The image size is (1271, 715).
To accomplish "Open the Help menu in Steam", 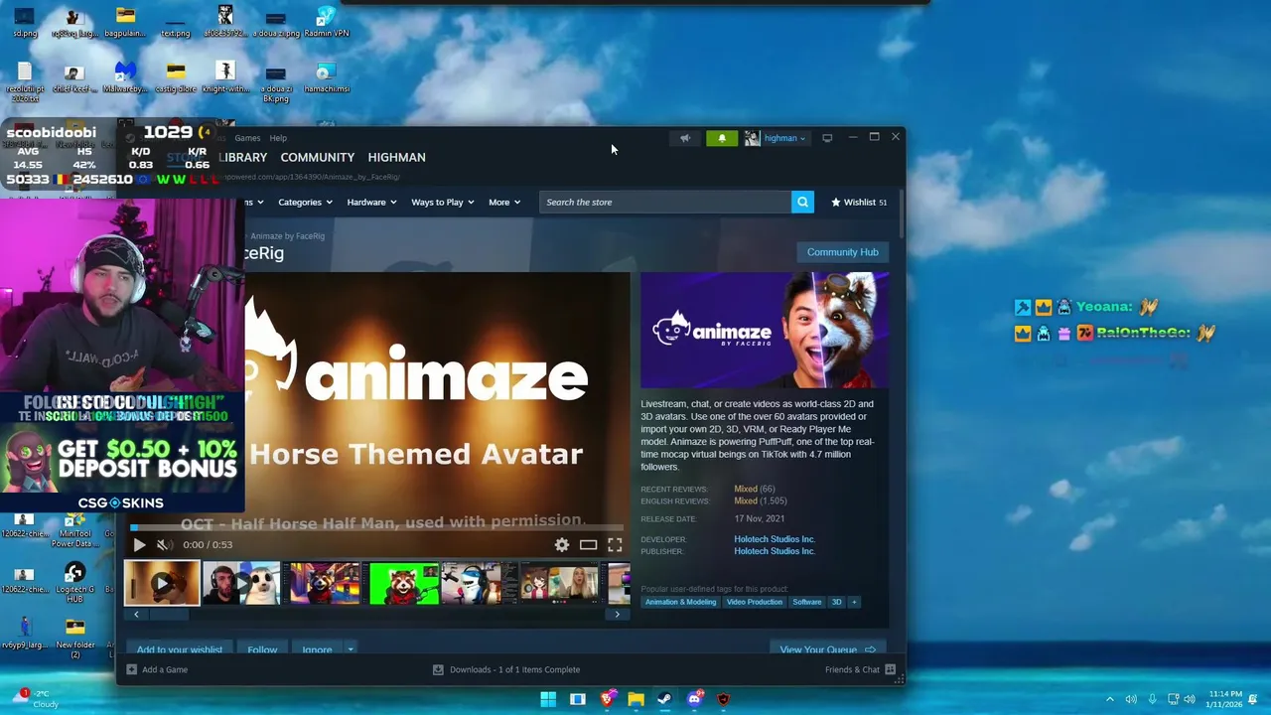I will click(x=278, y=138).
